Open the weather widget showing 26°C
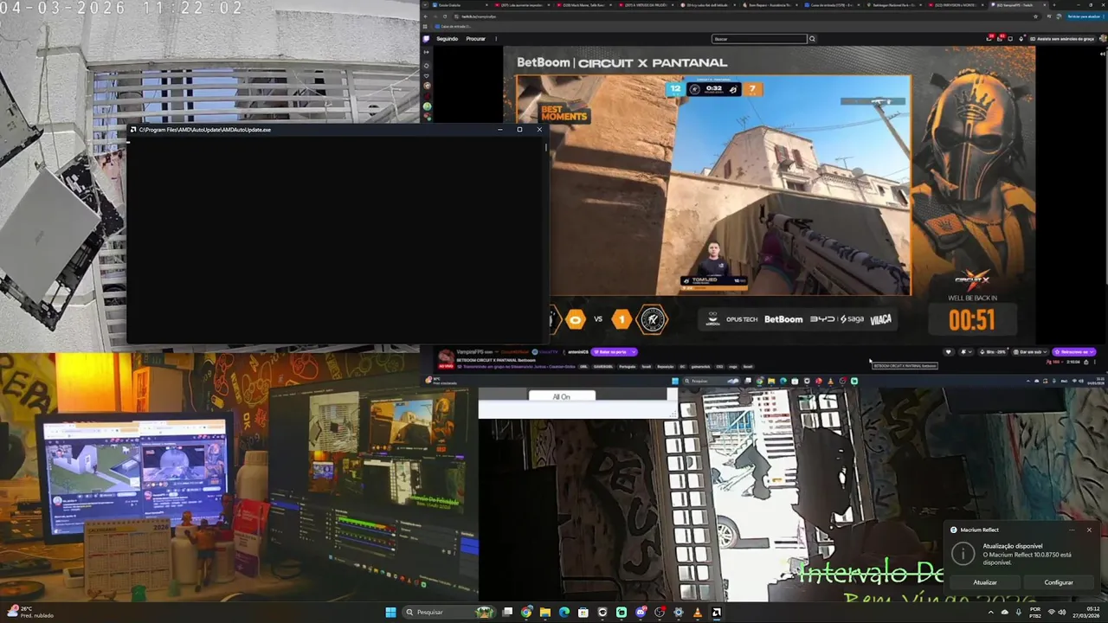The height and width of the screenshot is (623, 1108). click(29, 612)
